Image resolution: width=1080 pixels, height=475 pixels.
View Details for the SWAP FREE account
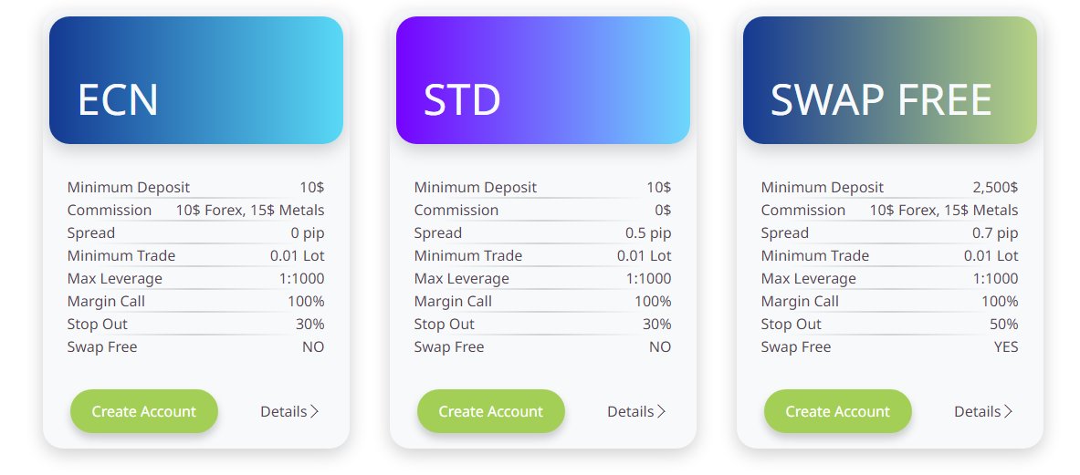[978, 411]
